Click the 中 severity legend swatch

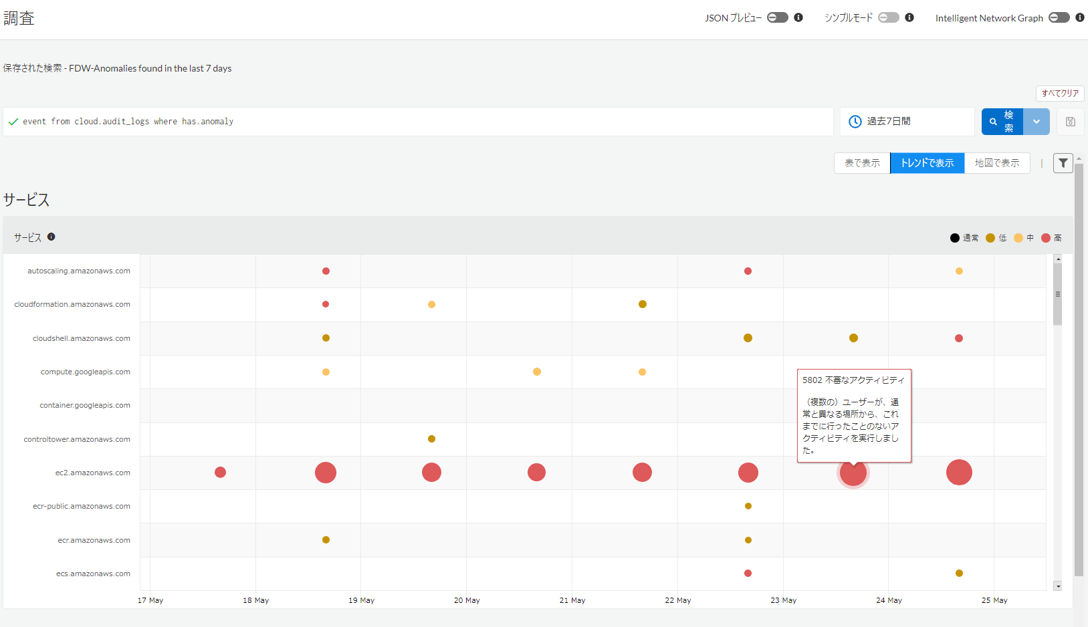(x=1018, y=238)
